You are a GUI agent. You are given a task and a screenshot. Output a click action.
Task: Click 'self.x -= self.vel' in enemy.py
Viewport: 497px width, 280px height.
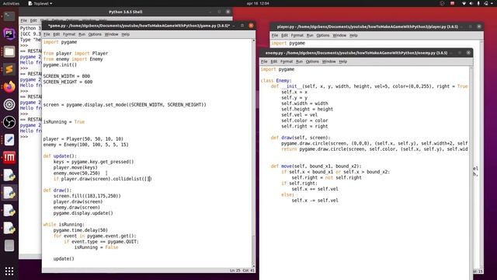(315, 201)
